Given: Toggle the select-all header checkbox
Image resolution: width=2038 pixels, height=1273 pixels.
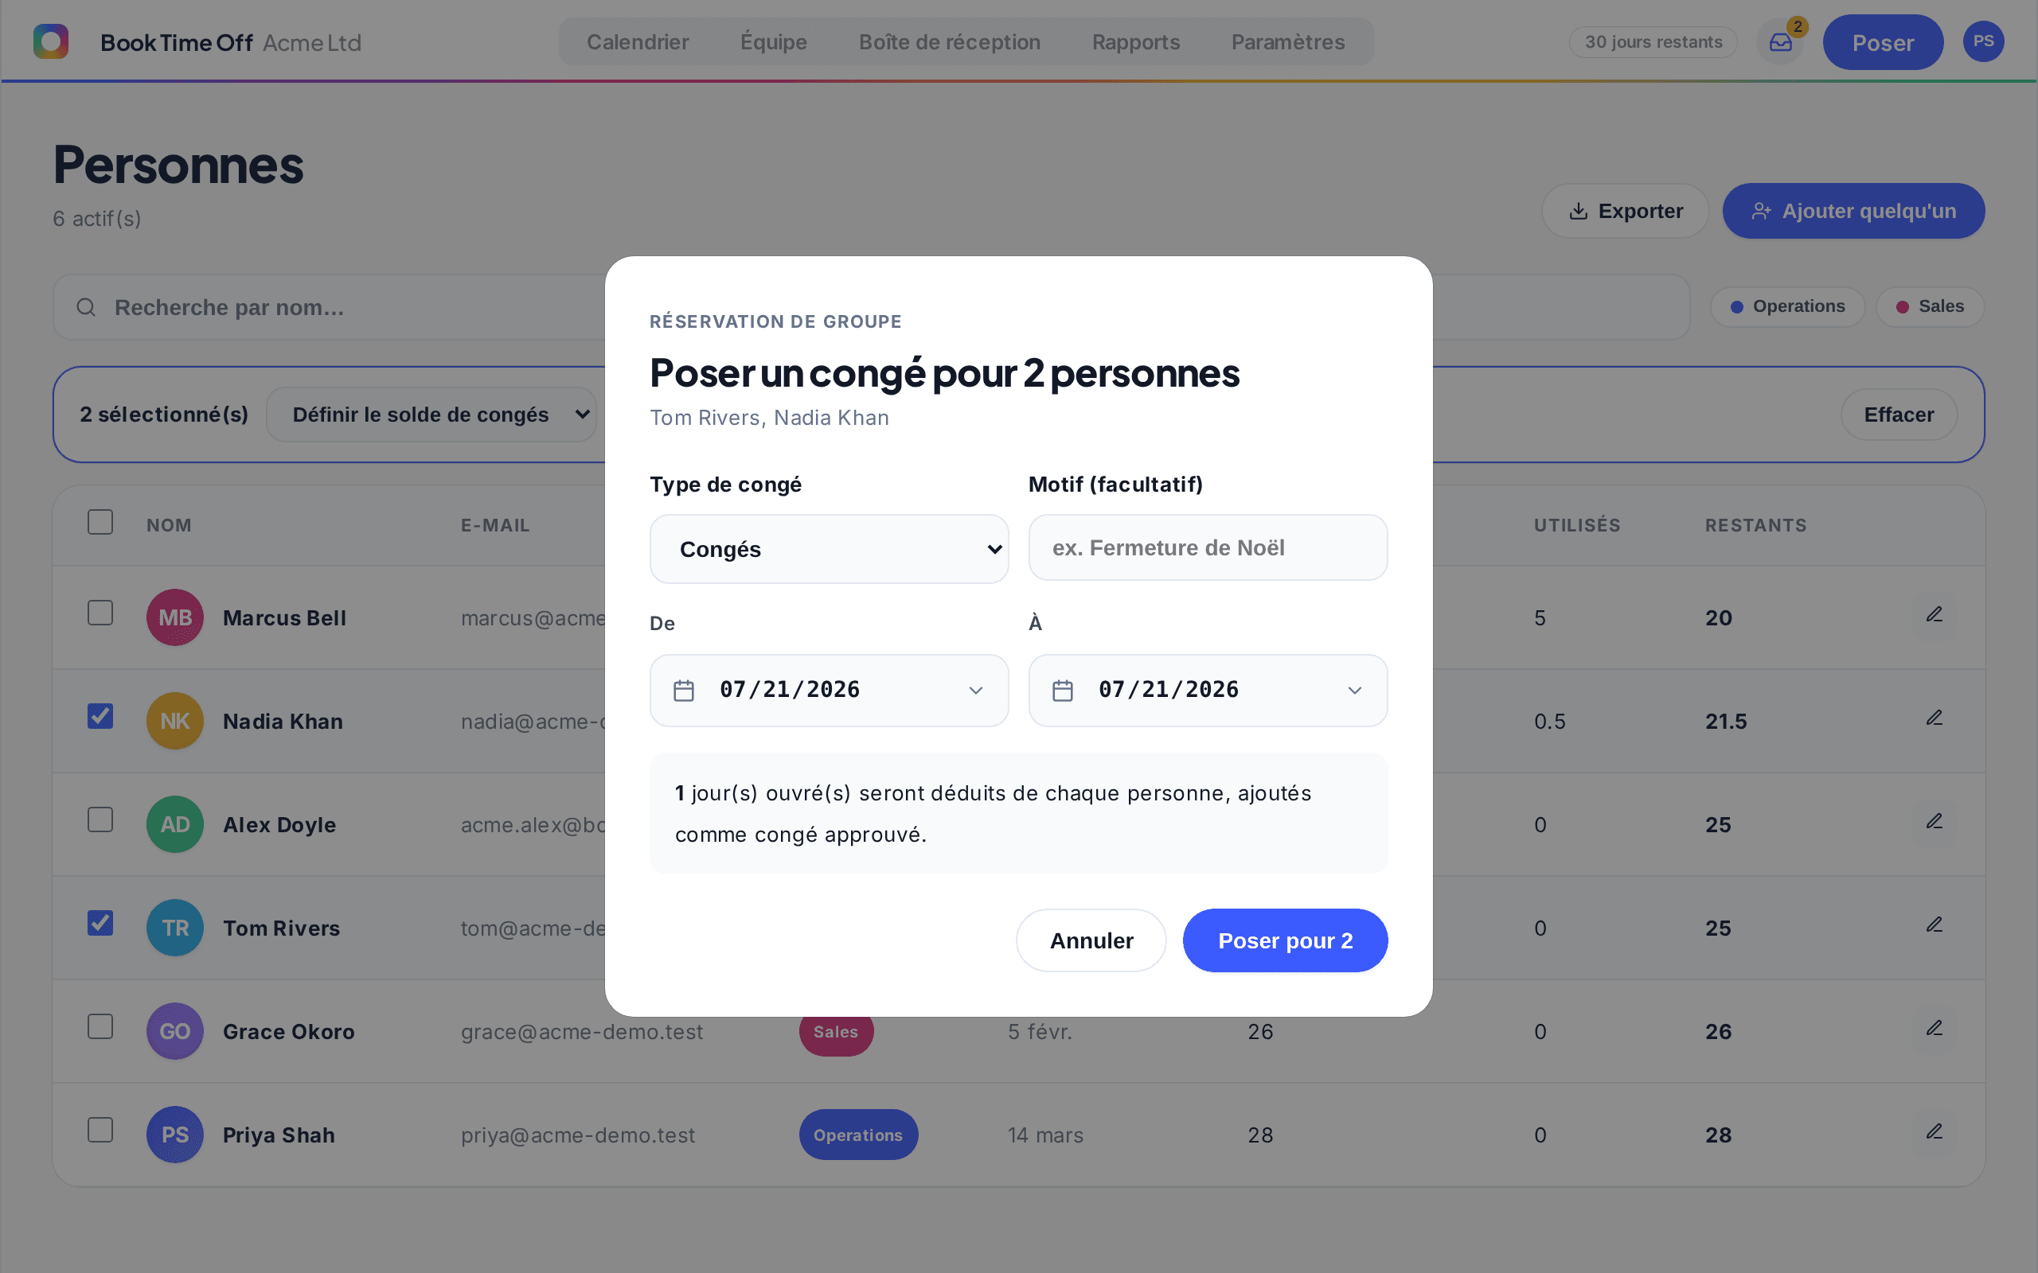Looking at the screenshot, I should pos(100,522).
